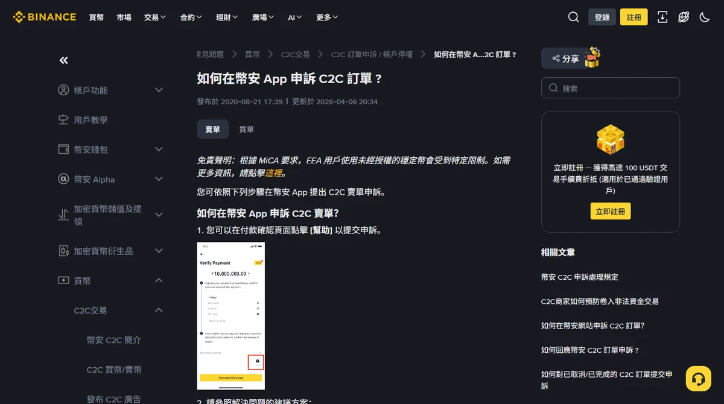Open related article 如何回應幣安 C2C 訂單申訴？
724x404 pixels.
[x=590, y=350]
